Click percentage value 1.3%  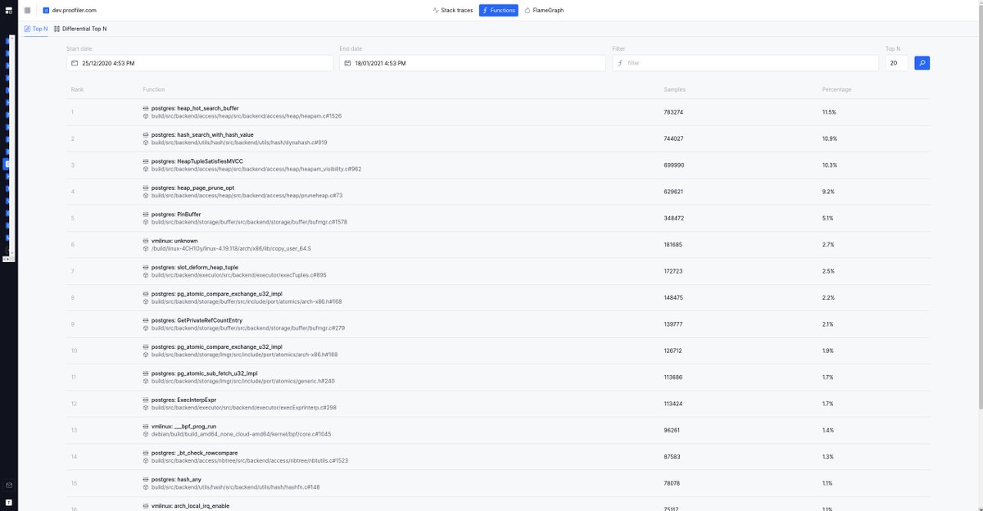point(828,457)
